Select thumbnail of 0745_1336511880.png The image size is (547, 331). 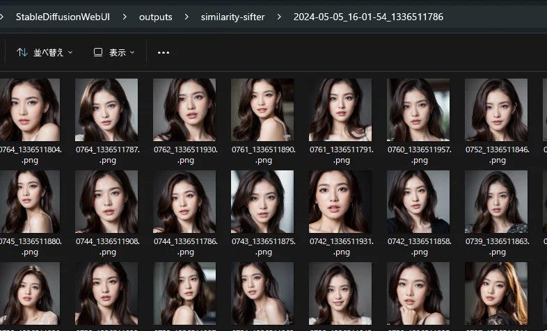click(x=30, y=202)
